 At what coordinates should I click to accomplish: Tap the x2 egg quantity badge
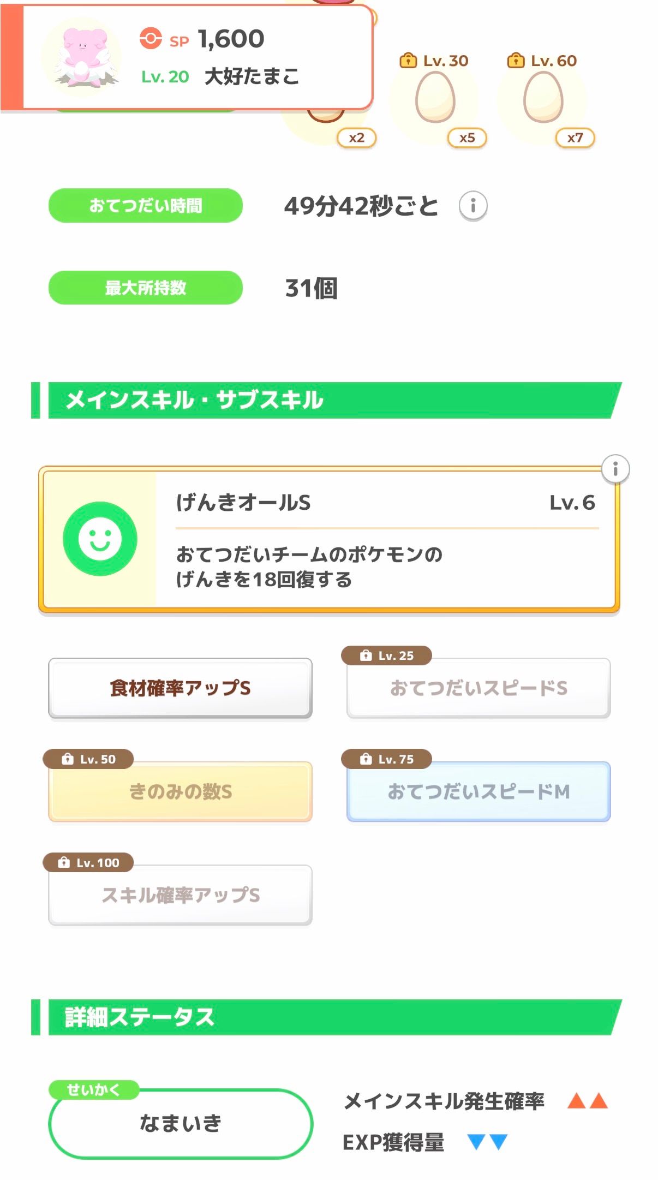click(356, 138)
